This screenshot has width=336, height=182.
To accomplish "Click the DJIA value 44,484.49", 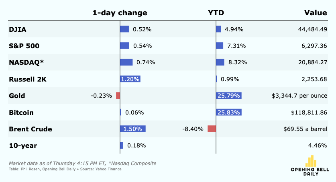I will point(313,29).
